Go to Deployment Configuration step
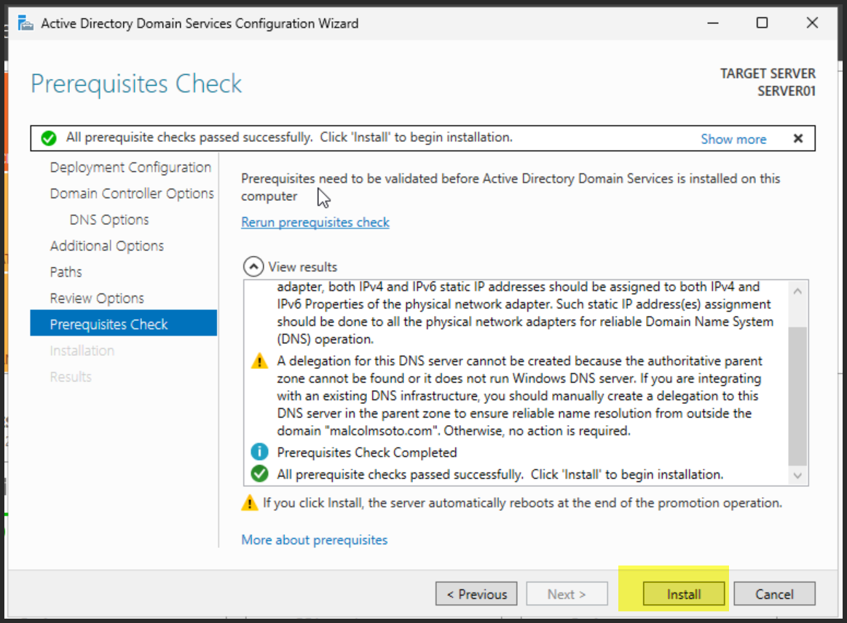 coord(130,167)
